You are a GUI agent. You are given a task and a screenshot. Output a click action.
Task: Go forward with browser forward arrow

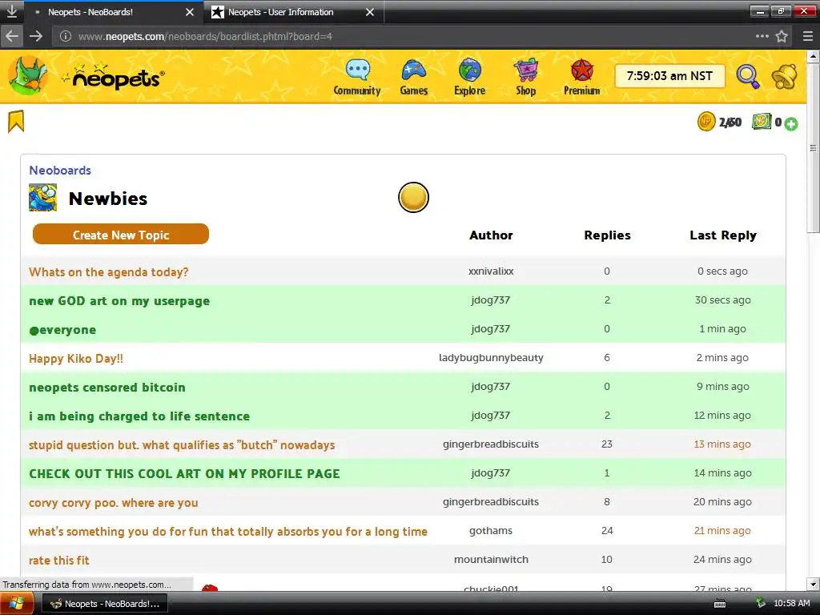point(36,36)
